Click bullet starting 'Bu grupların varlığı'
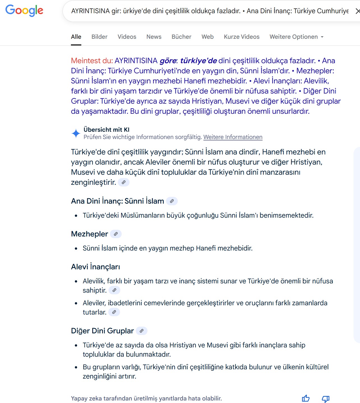 pos(206,372)
